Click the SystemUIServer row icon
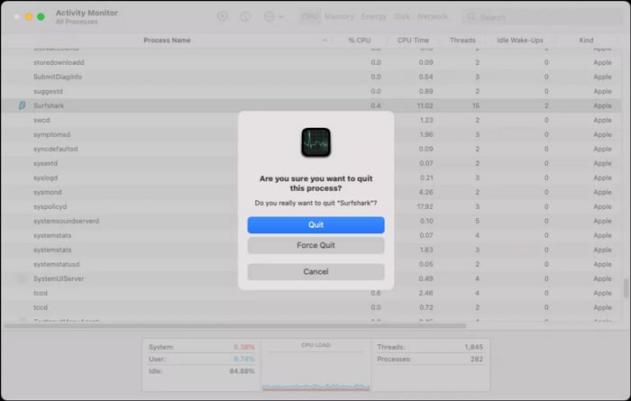The image size is (631, 401). tap(23, 278)
